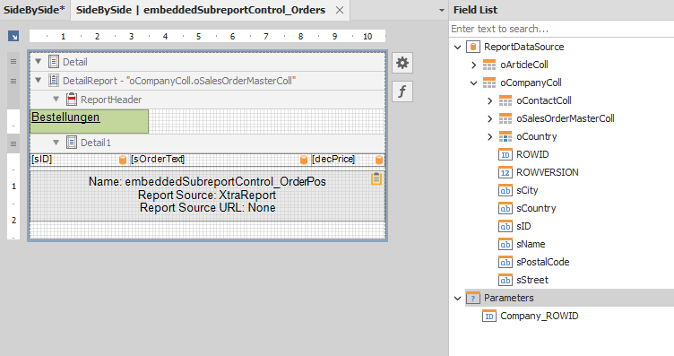
Task: Click the Company_ROWID parameter icon
Action: [x=489, y=316]
